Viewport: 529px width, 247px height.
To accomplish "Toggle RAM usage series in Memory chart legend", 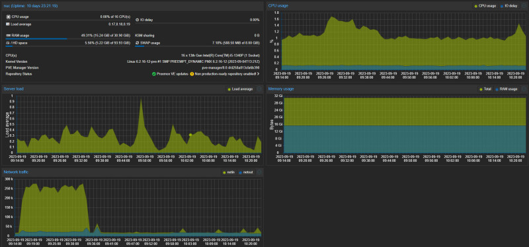I will click(x=507, y=89).
